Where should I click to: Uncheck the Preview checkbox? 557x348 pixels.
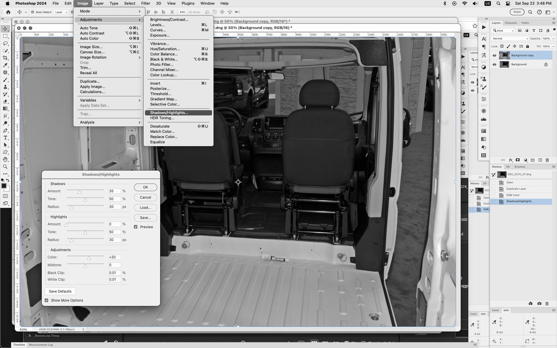coord(136,227)
